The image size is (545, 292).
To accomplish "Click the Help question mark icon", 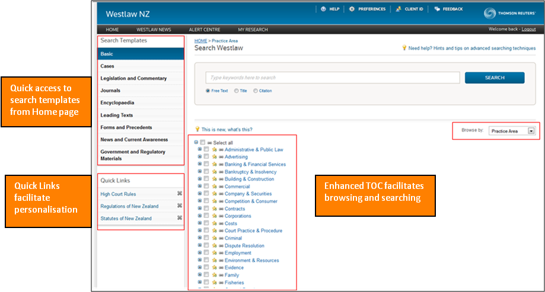I will pos(323,9).
